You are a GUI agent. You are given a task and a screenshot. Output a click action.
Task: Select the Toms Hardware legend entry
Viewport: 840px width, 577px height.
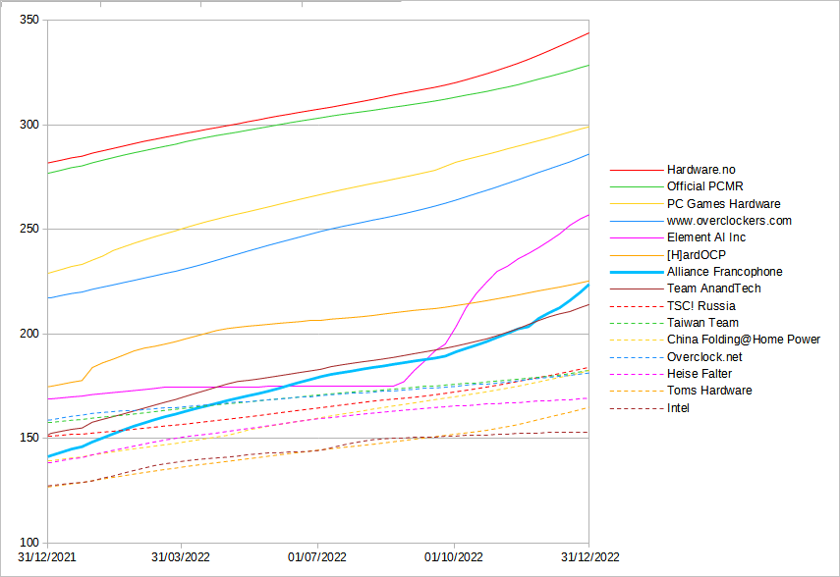709,391
